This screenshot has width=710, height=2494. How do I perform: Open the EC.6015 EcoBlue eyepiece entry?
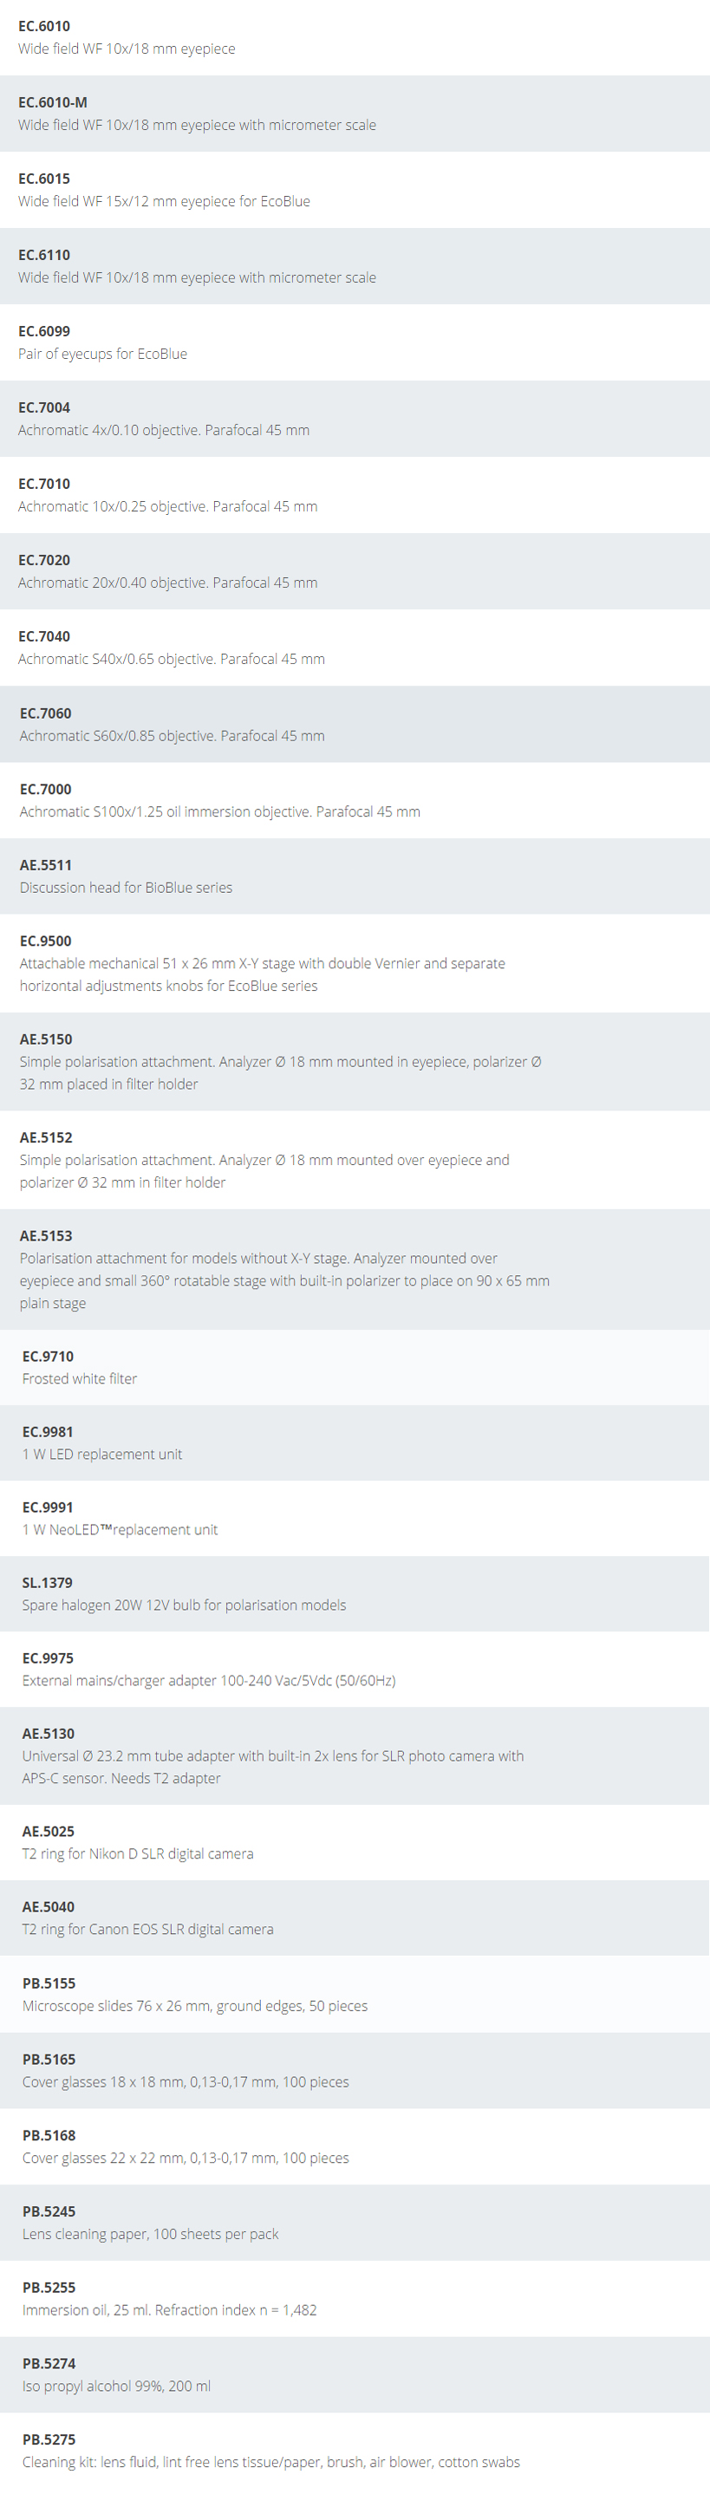(355, 190)
